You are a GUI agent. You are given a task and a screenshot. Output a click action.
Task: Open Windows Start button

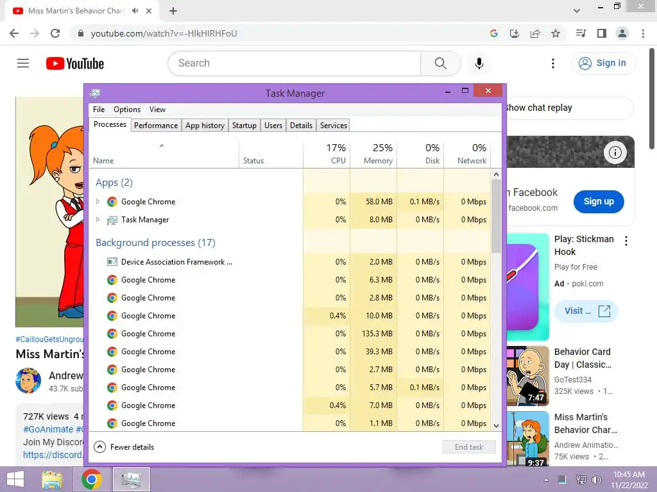[x=15, y=479]
